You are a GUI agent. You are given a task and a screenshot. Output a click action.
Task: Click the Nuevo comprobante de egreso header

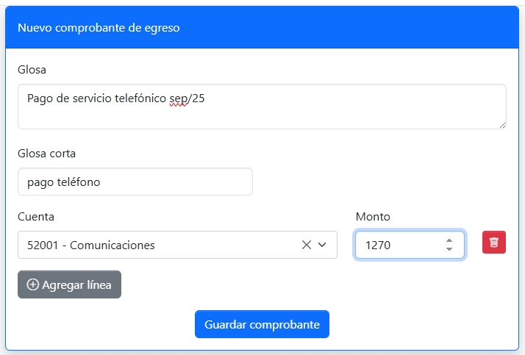99,28
